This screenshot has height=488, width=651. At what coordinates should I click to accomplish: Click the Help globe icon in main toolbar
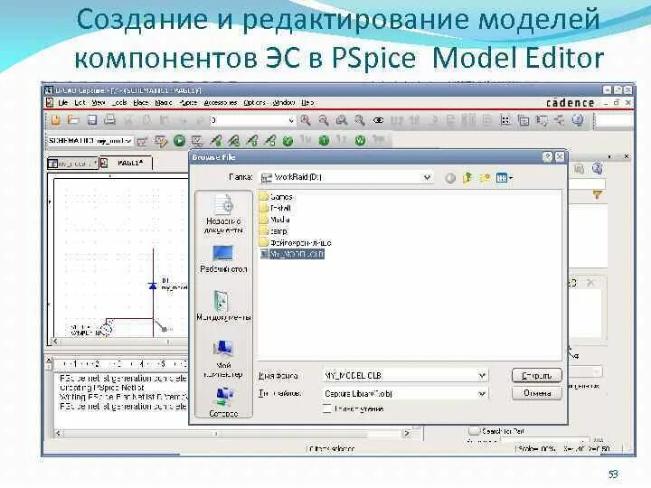578,120
